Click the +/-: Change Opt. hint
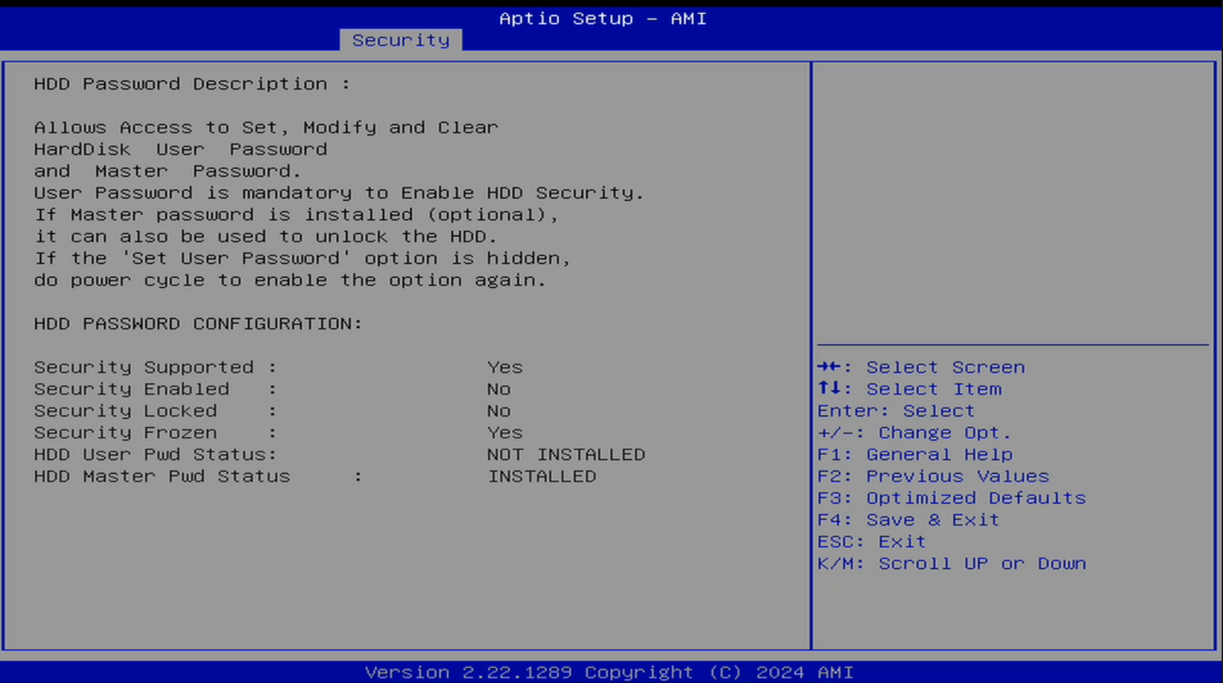The height and width of the screenshot is (683, 1223). point(914,432)
